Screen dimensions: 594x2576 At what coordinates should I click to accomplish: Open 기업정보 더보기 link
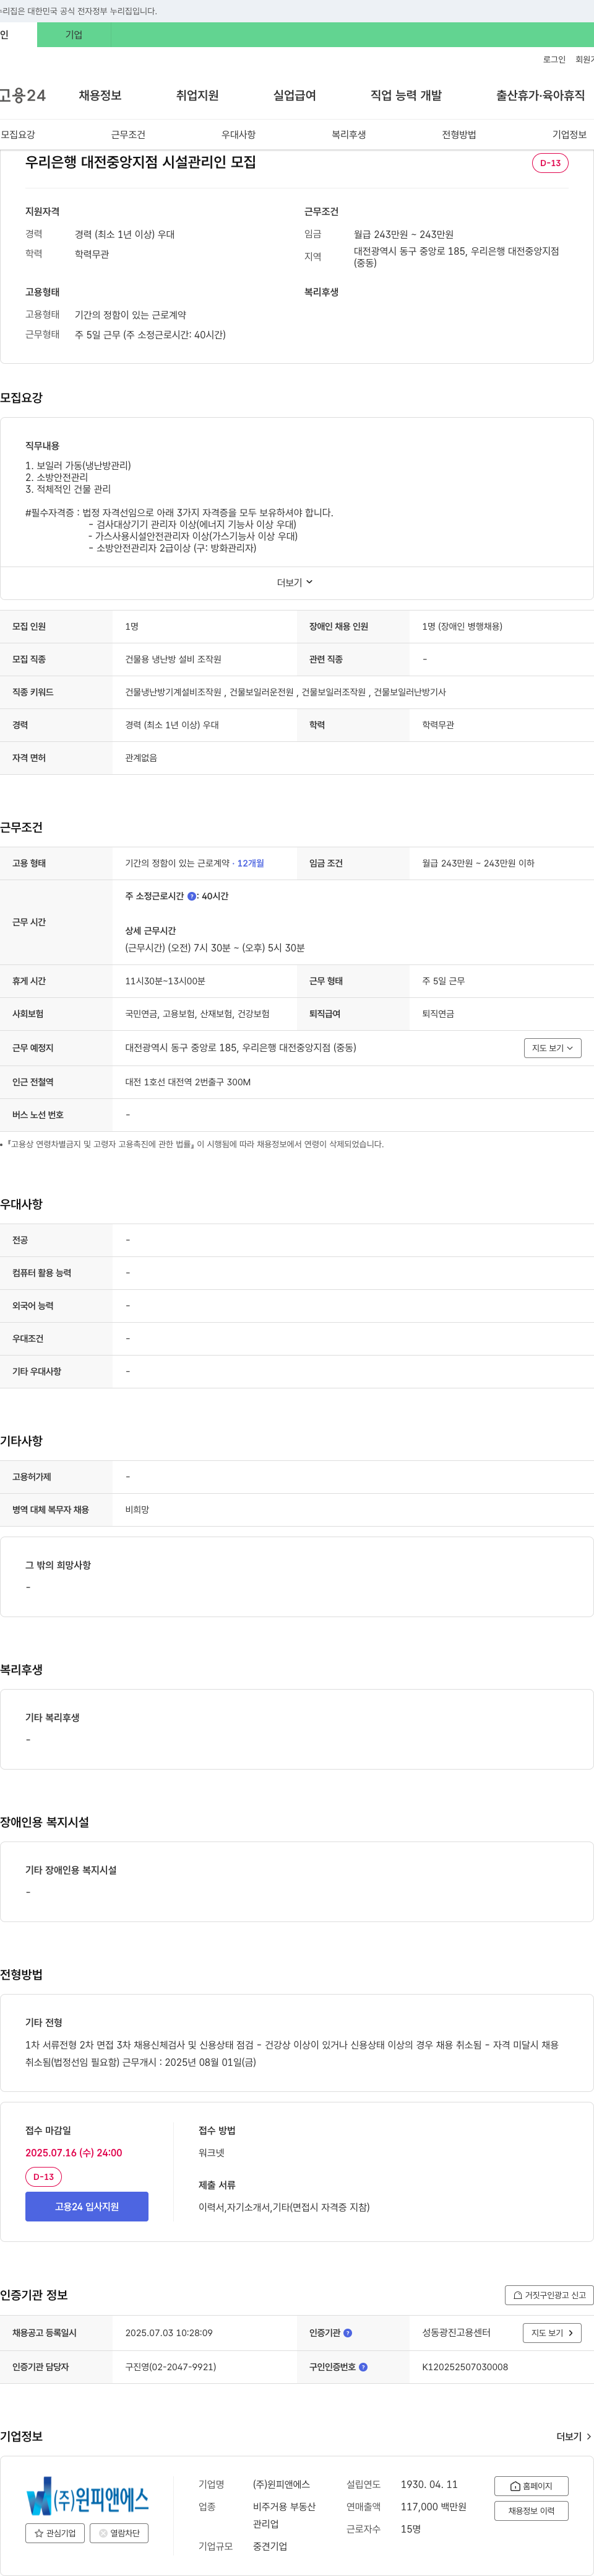click(x=574, y=2437)
